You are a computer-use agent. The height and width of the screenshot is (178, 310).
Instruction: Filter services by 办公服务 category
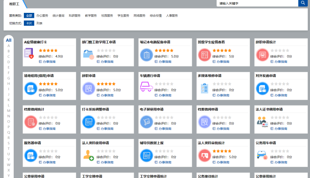click(x=43, y=16)
